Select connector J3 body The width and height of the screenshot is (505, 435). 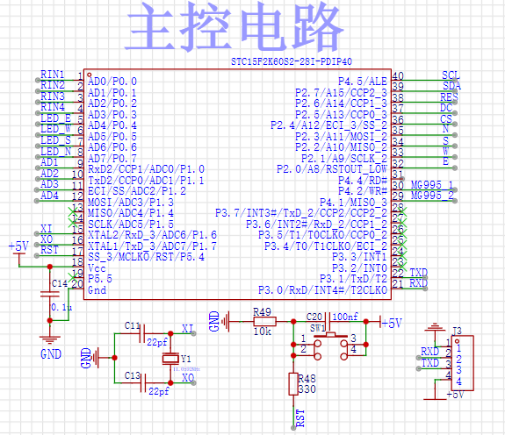click(462, 363)
